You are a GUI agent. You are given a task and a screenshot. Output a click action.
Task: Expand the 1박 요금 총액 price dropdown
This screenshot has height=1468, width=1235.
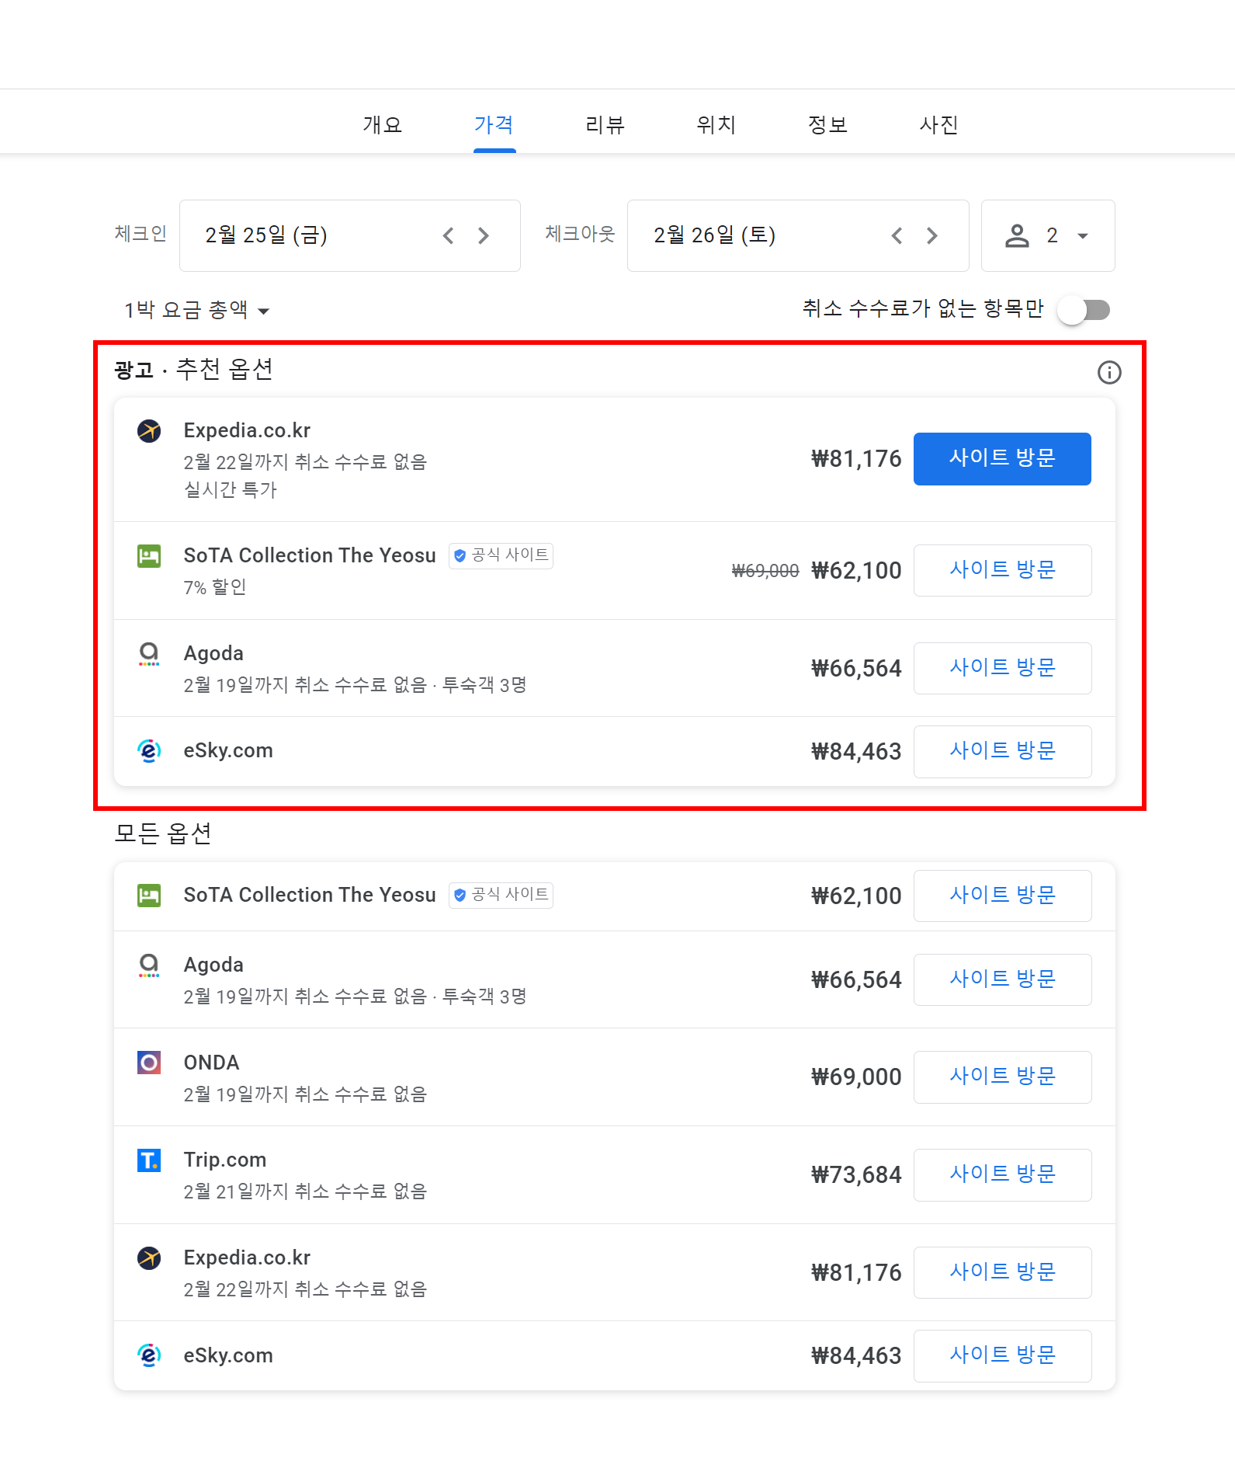click(196, 310)
